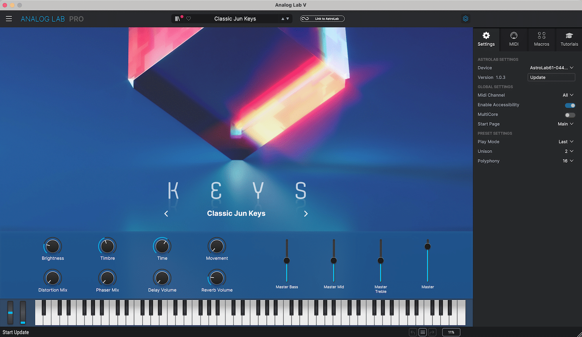Turn on the MultiCore switch

570,115
